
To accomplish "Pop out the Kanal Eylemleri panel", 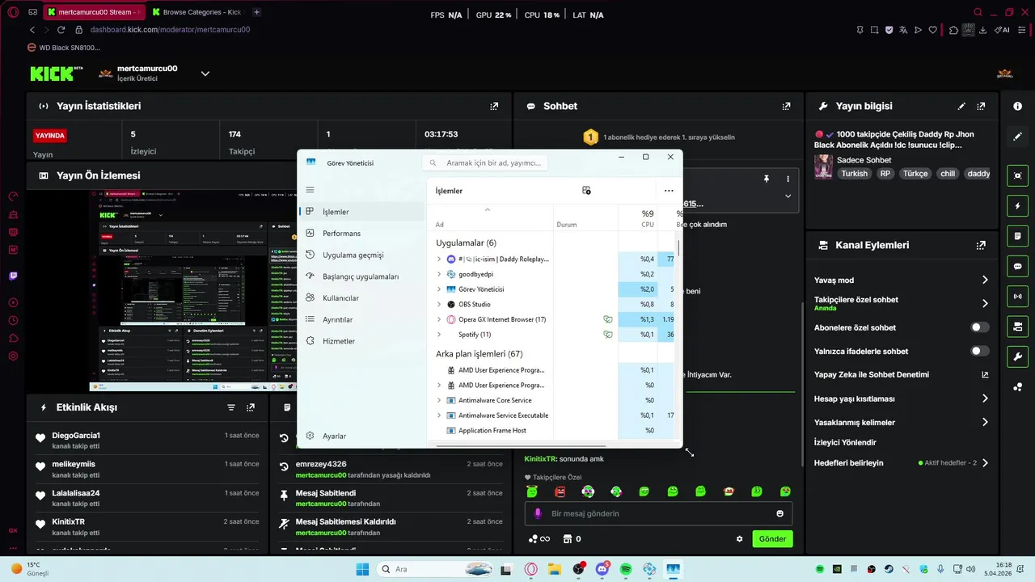I will pos(981,245).
